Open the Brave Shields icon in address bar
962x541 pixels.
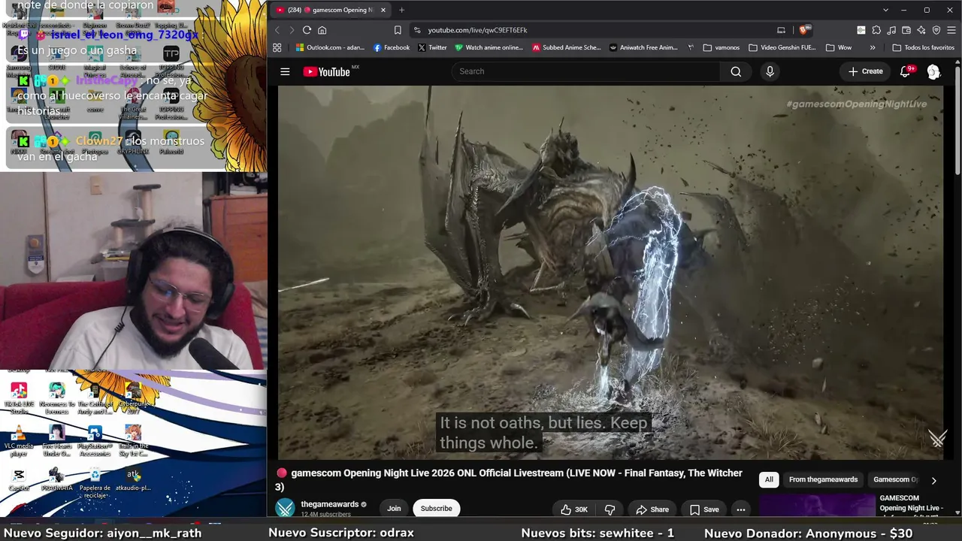click(x=803, y=30)
